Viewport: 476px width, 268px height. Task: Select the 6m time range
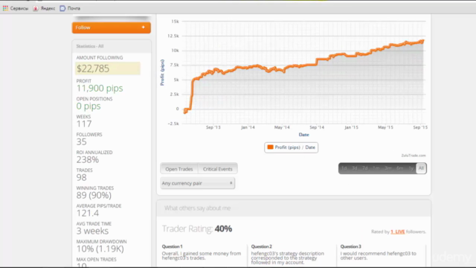(400, 168)
